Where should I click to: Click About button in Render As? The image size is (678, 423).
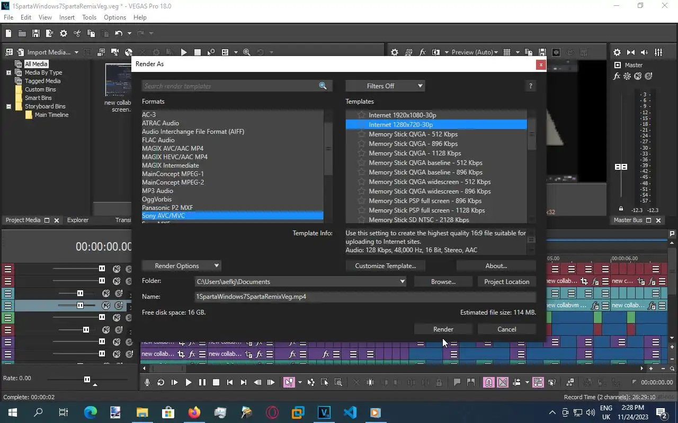point(496,265)
